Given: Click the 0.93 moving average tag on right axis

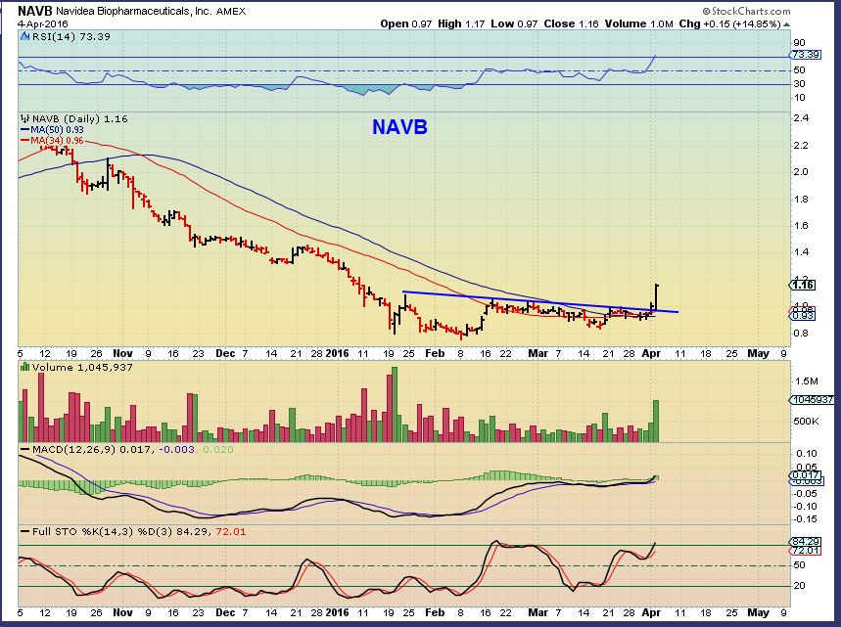Looking at the screenshot, I should tap(804, 316).
